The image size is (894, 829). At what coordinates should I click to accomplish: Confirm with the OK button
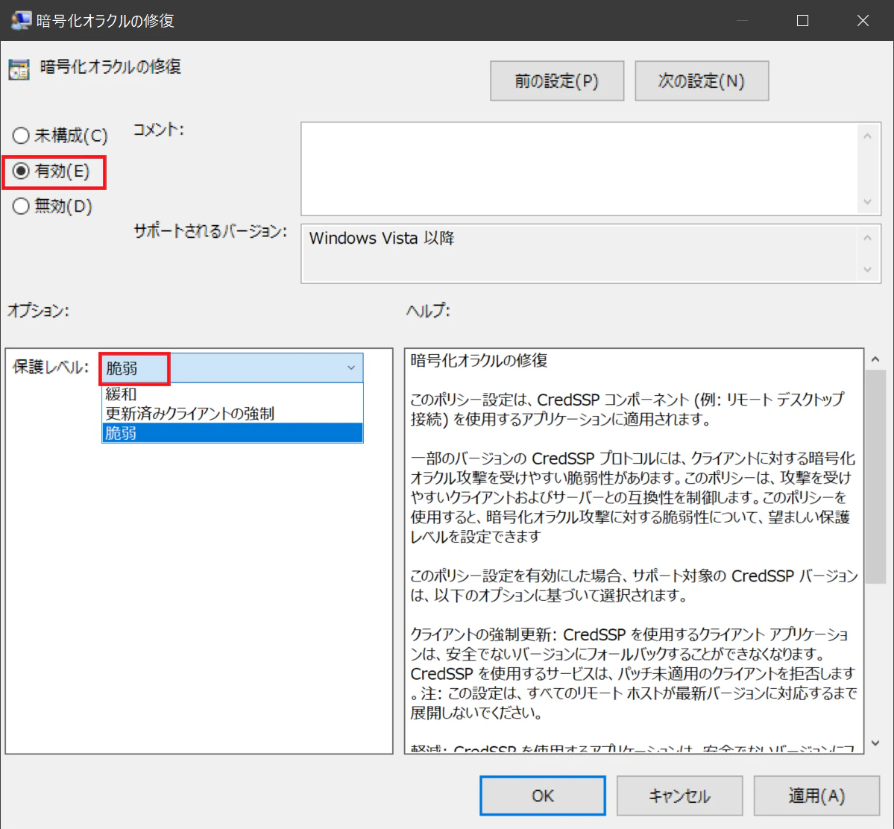(x=542, y=795)
